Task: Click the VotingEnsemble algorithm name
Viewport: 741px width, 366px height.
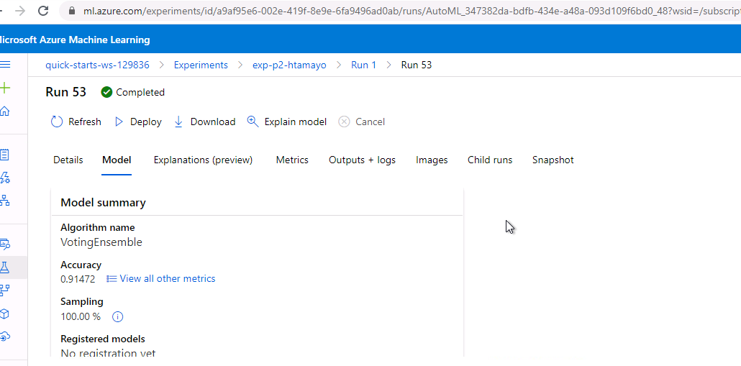Action: [101, 242]
